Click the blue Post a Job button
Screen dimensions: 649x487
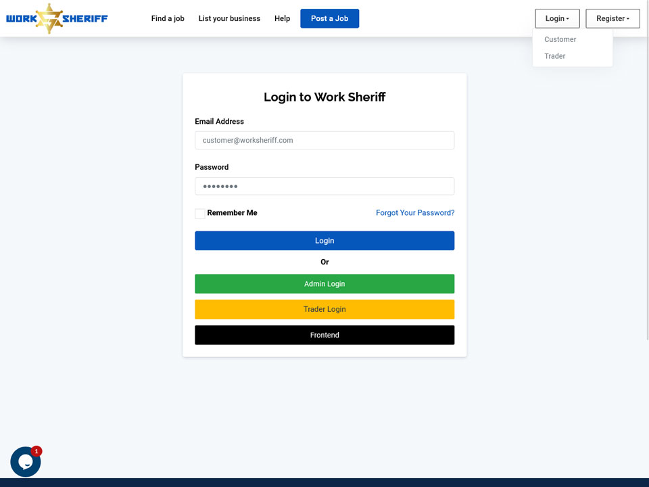(x=329, y=19)
